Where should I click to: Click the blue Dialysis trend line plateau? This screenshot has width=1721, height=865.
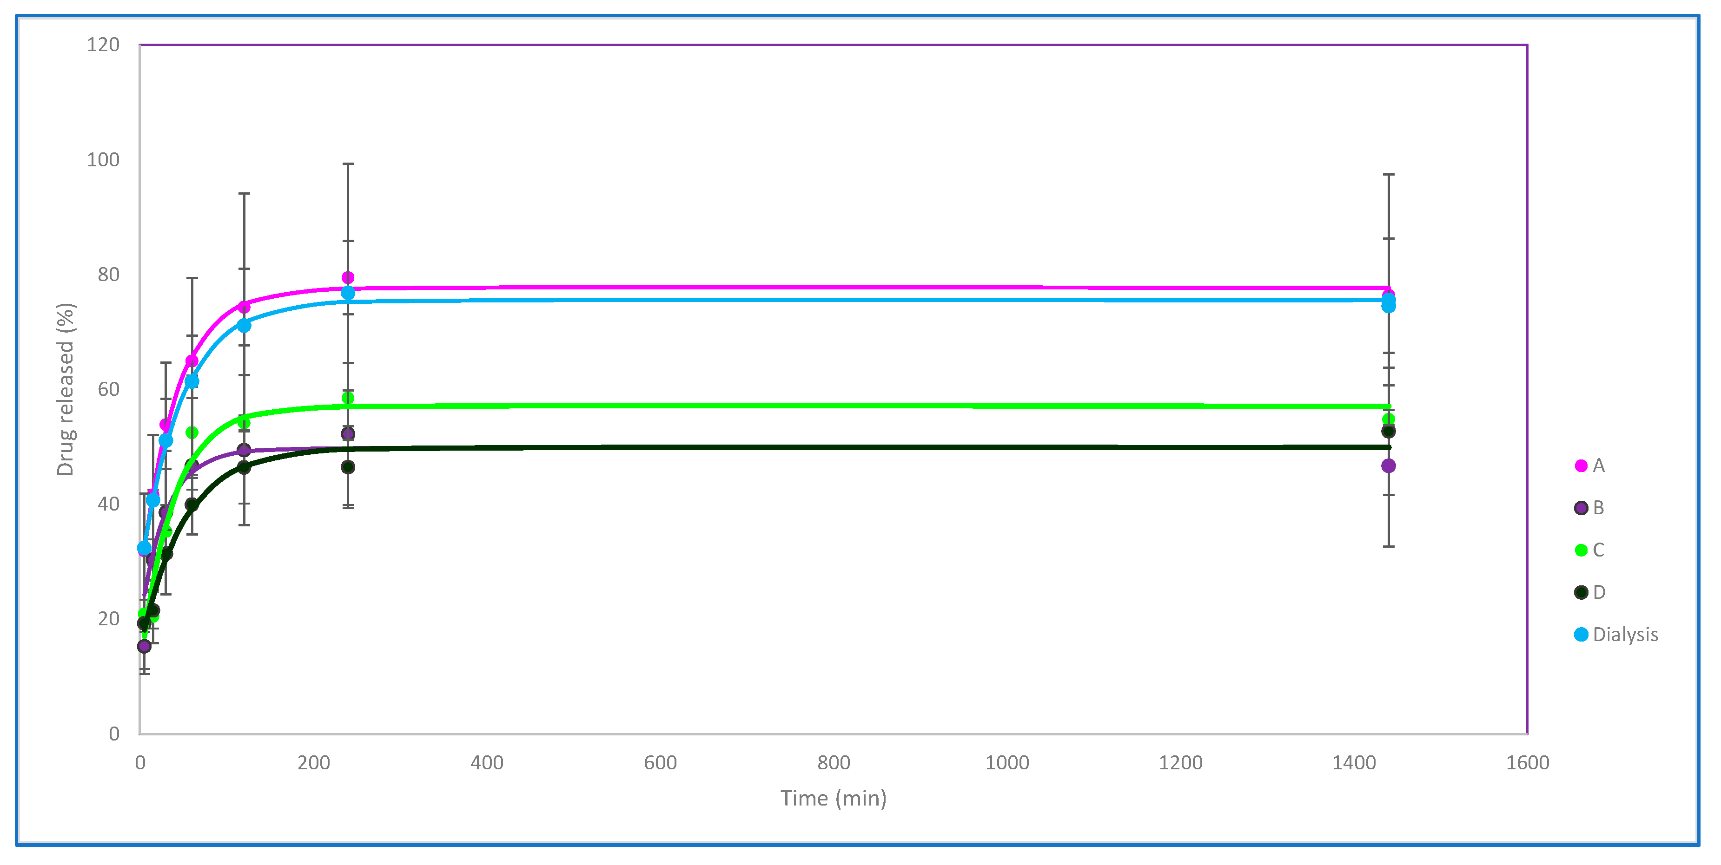[x=802, y=300]
